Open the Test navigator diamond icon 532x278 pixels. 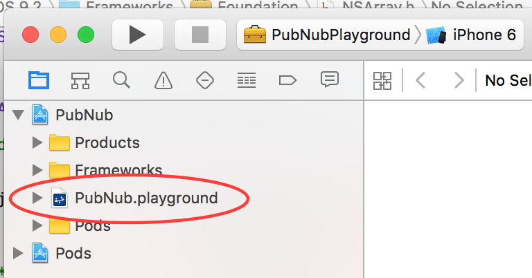click(205, 81)
